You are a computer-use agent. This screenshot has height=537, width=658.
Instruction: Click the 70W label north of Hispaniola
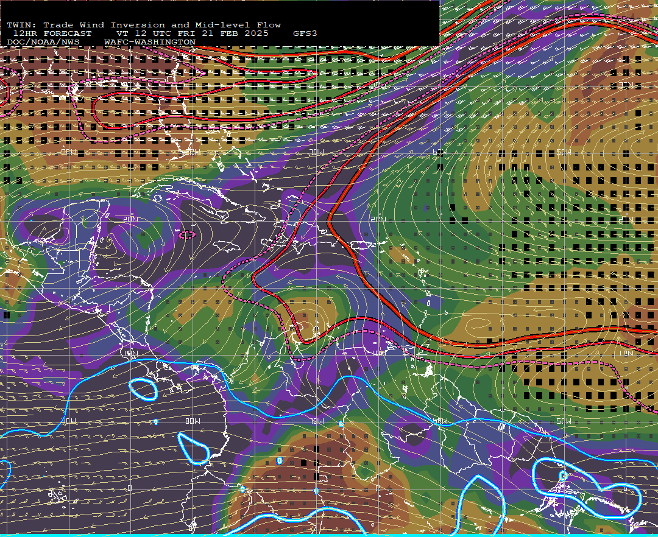pyautogui.click(x=316, y=152)
